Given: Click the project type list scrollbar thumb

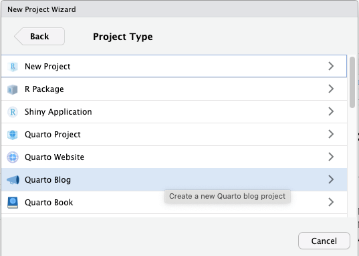Looking at the screenshot, I should coord(352,82).
